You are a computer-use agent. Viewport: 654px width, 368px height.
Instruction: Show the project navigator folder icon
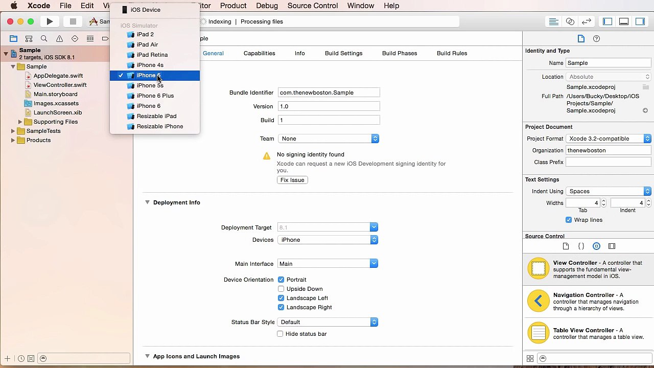[13, 39]
